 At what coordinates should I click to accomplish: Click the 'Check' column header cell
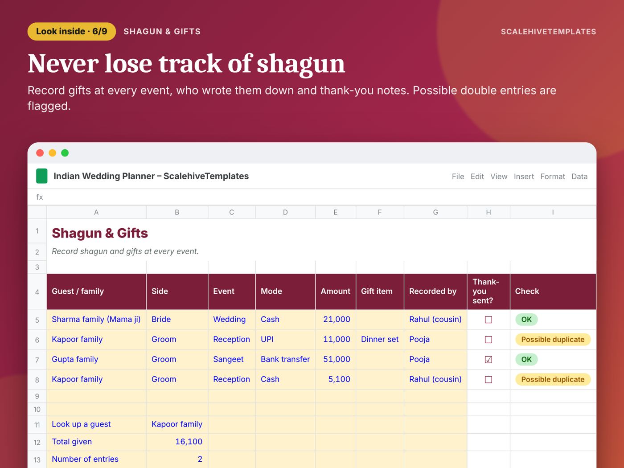point(553,291)
